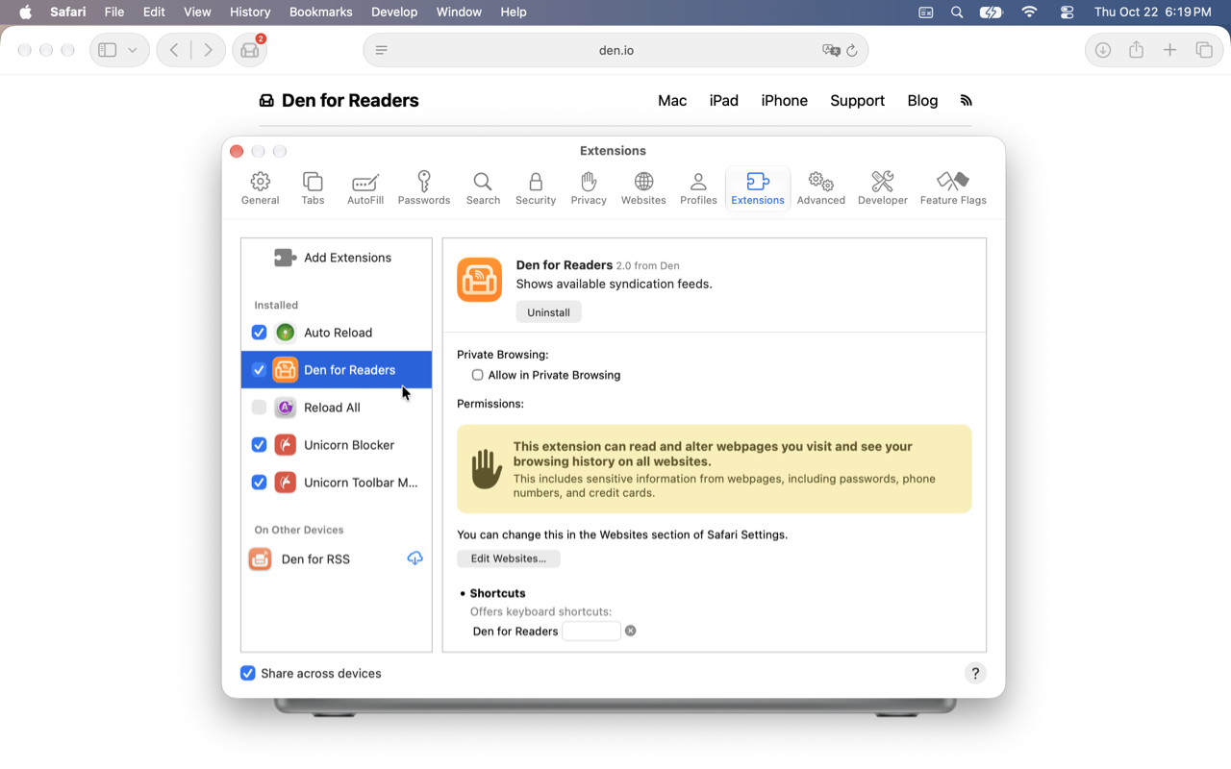Show the tab overview icon
This screenshot has height=769, width=1231.
[1203, 50]
